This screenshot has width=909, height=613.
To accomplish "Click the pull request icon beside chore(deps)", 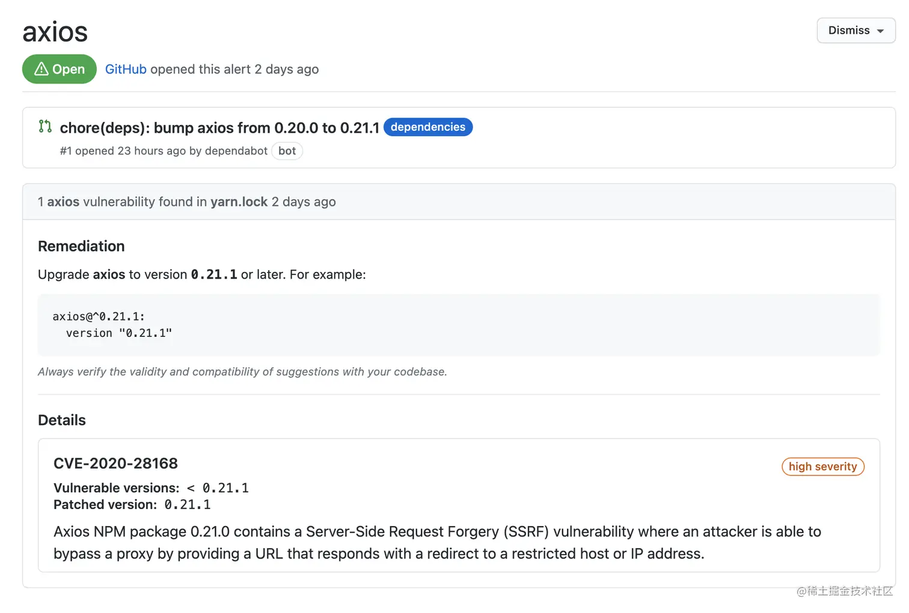I will (45, 126).
